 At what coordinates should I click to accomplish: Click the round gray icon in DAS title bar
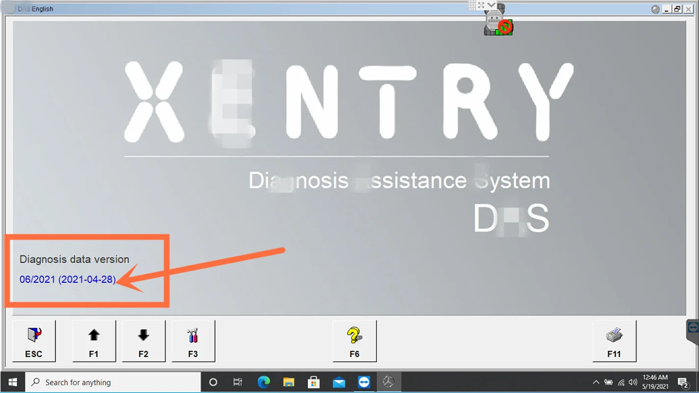tap(655, 9)
